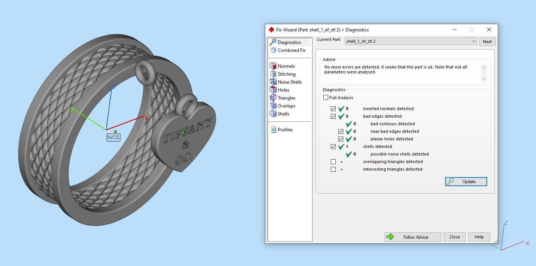This screenshot has height=266, width=536.
Task: Toggle the near bad edges detected checkbox
Action: click(341, 131)
